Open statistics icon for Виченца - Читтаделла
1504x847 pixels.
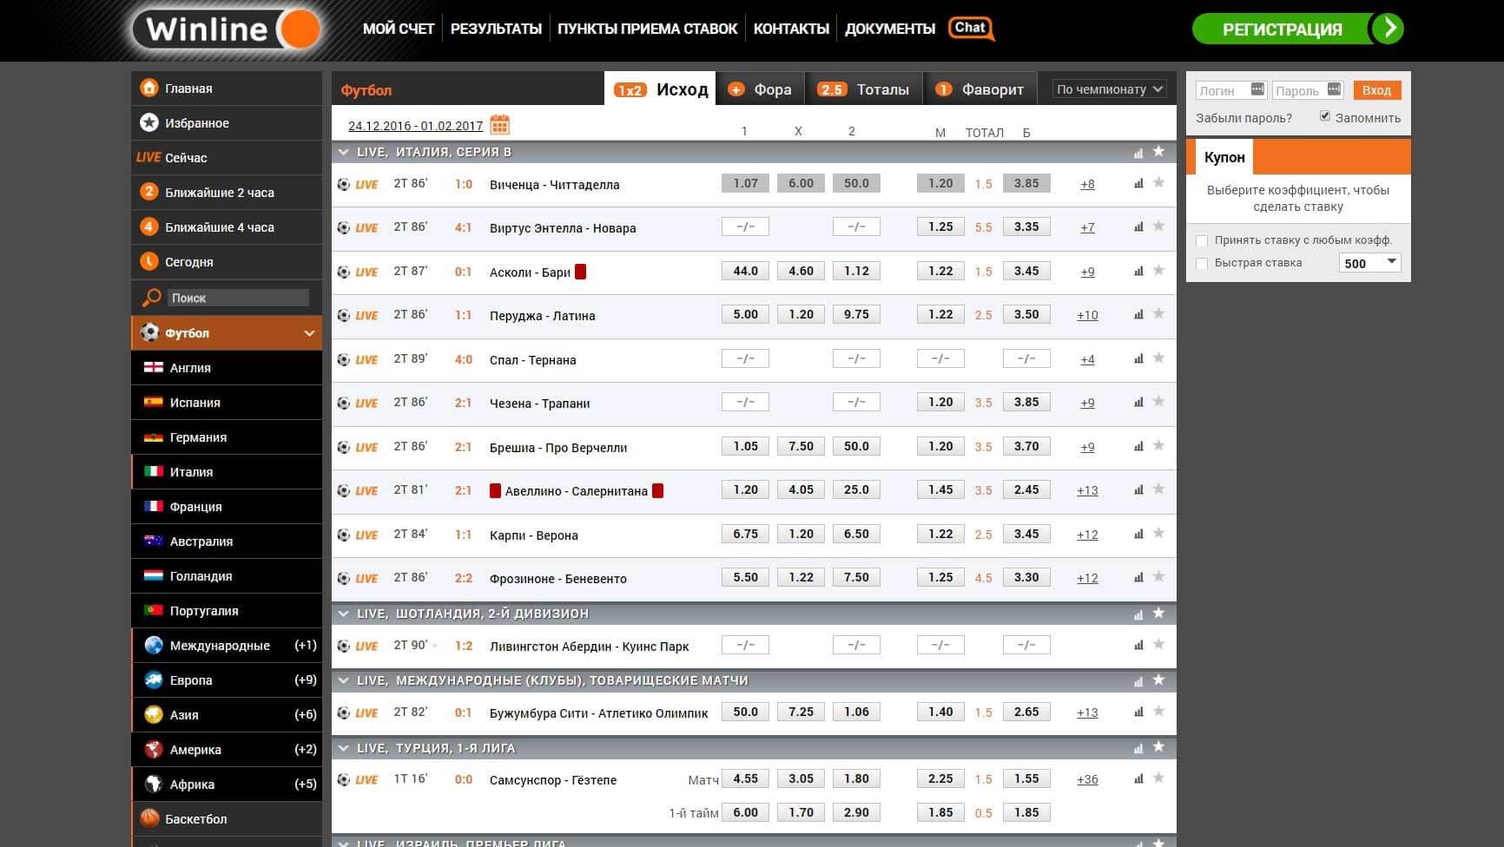[x=1138, y=183]
